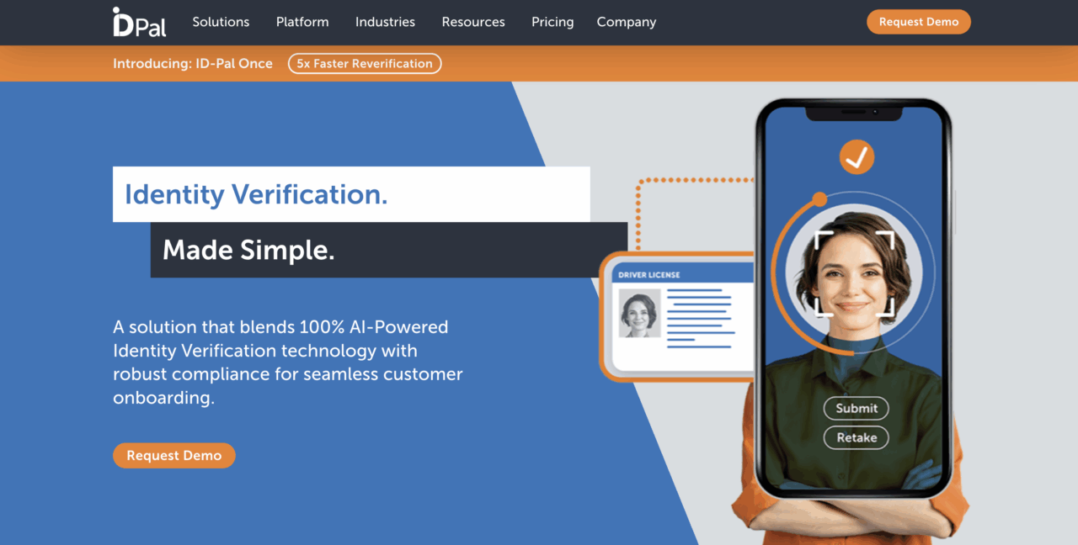Click the AI-Powered solution description paragraph
The width and height of the screenshot is (1078, 545).
(x=288, y=362)
